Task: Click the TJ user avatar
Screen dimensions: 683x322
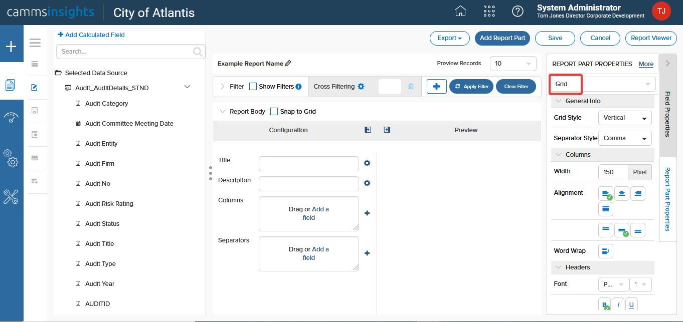Action: (661, 11)
